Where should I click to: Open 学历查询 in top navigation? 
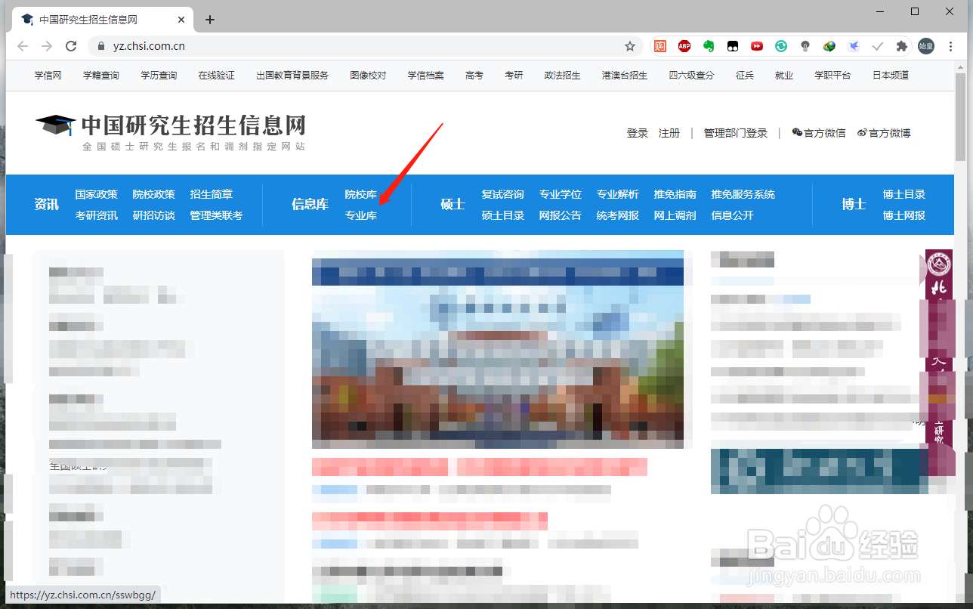click(x=159, y=76)
